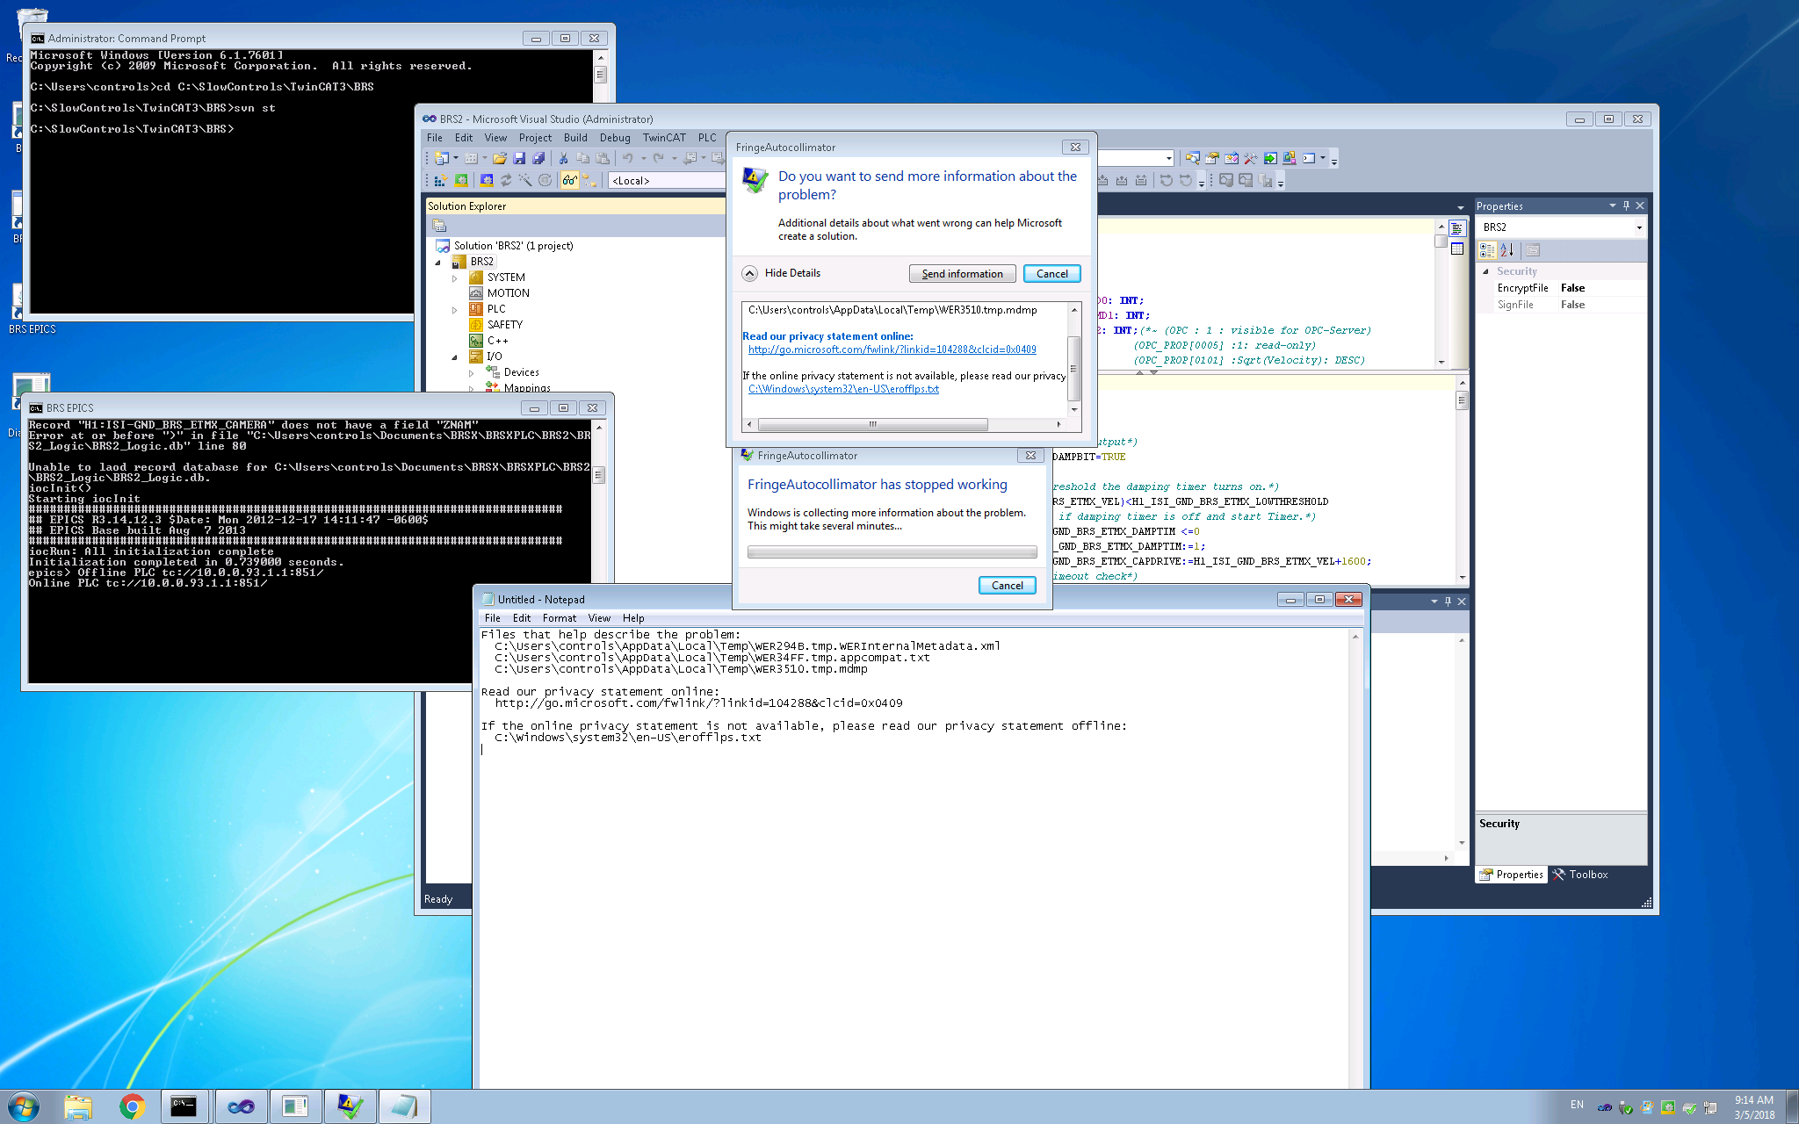This screenshot has height=1124, width=1799.
Task: Open erofflps.txt offline privacy link
Action: coord(843,389)
